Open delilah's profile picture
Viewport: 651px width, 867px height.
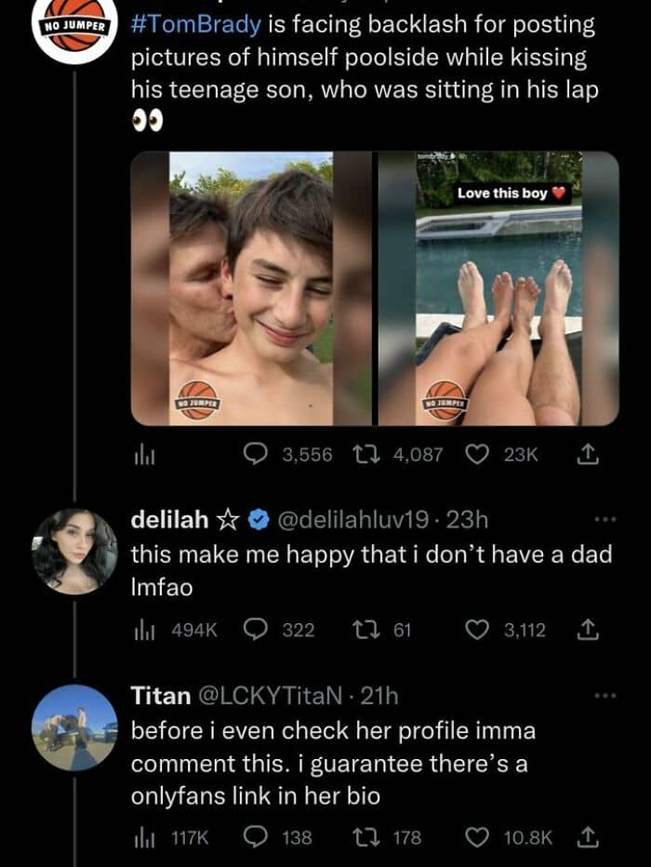coord(74,551)
